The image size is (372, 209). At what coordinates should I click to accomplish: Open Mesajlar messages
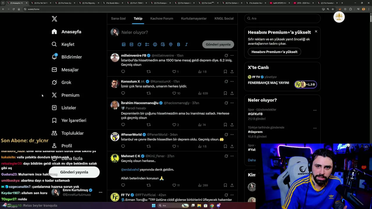click(x=65, y=70)
